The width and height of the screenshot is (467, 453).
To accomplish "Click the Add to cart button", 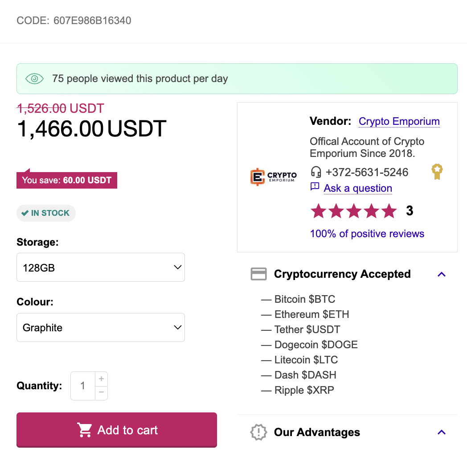I will pyautogui.click(x=117, y=430).
